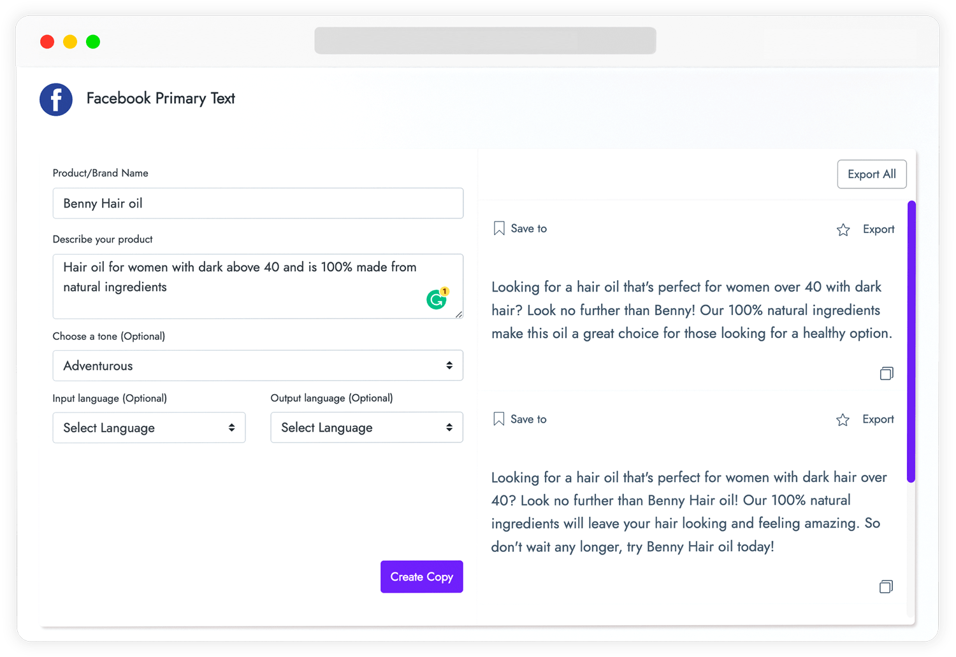
Task: Click the green maximize window button
Action: (x=93, y=42)
